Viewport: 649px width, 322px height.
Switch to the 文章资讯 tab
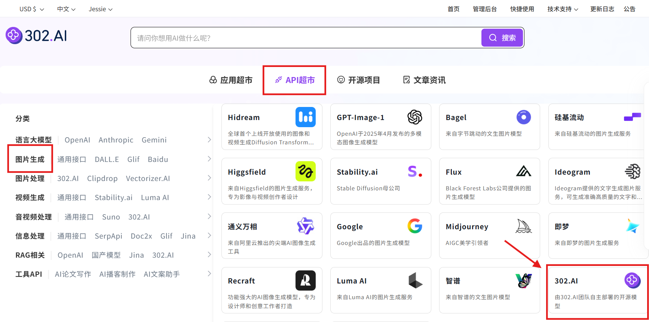tap(424, 80)
